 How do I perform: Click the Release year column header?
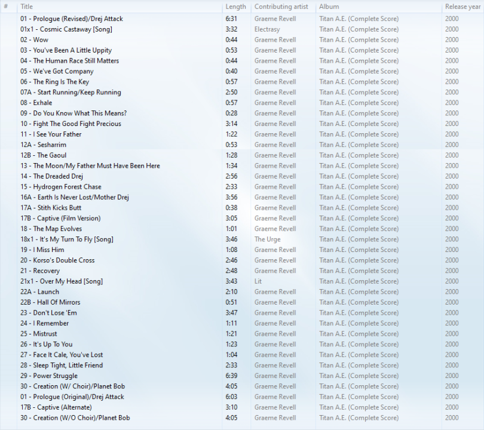point(462,7)
